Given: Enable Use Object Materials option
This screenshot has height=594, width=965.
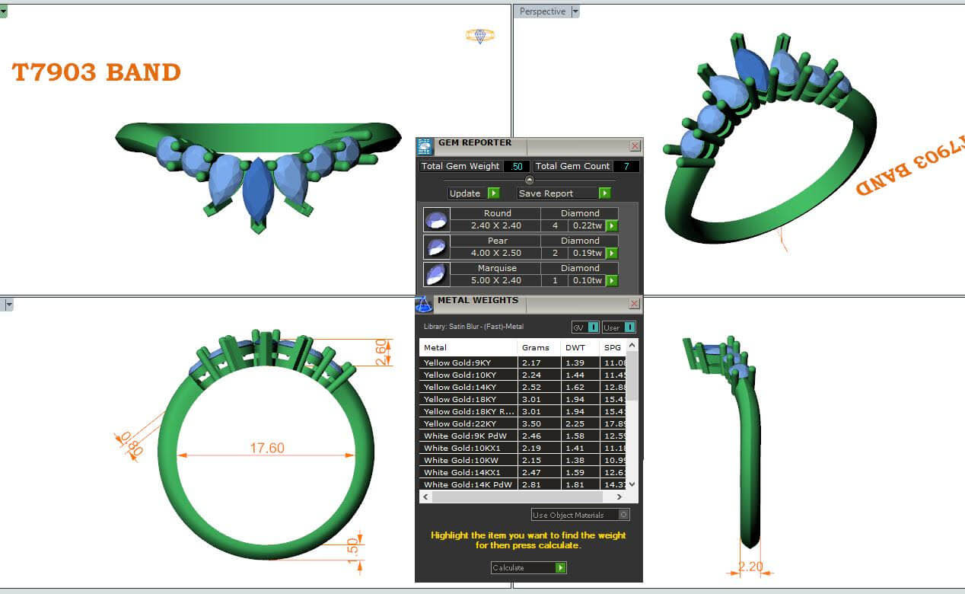Looking at the screenshot, I should [x=624, y=515].
